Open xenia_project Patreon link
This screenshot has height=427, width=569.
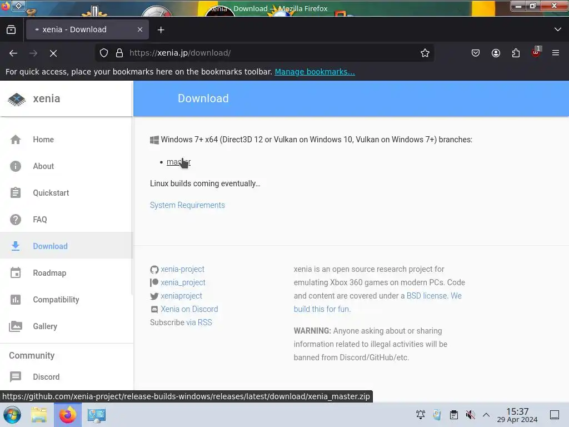tap(183, 282)
